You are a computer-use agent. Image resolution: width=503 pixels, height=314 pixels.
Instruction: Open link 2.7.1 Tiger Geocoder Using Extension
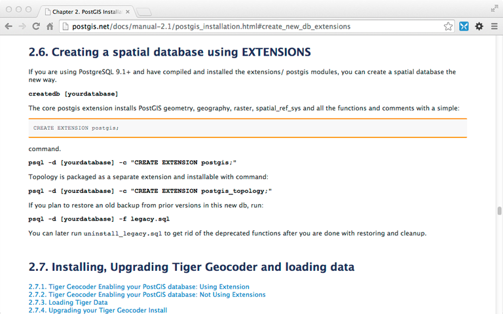[139, 287]
